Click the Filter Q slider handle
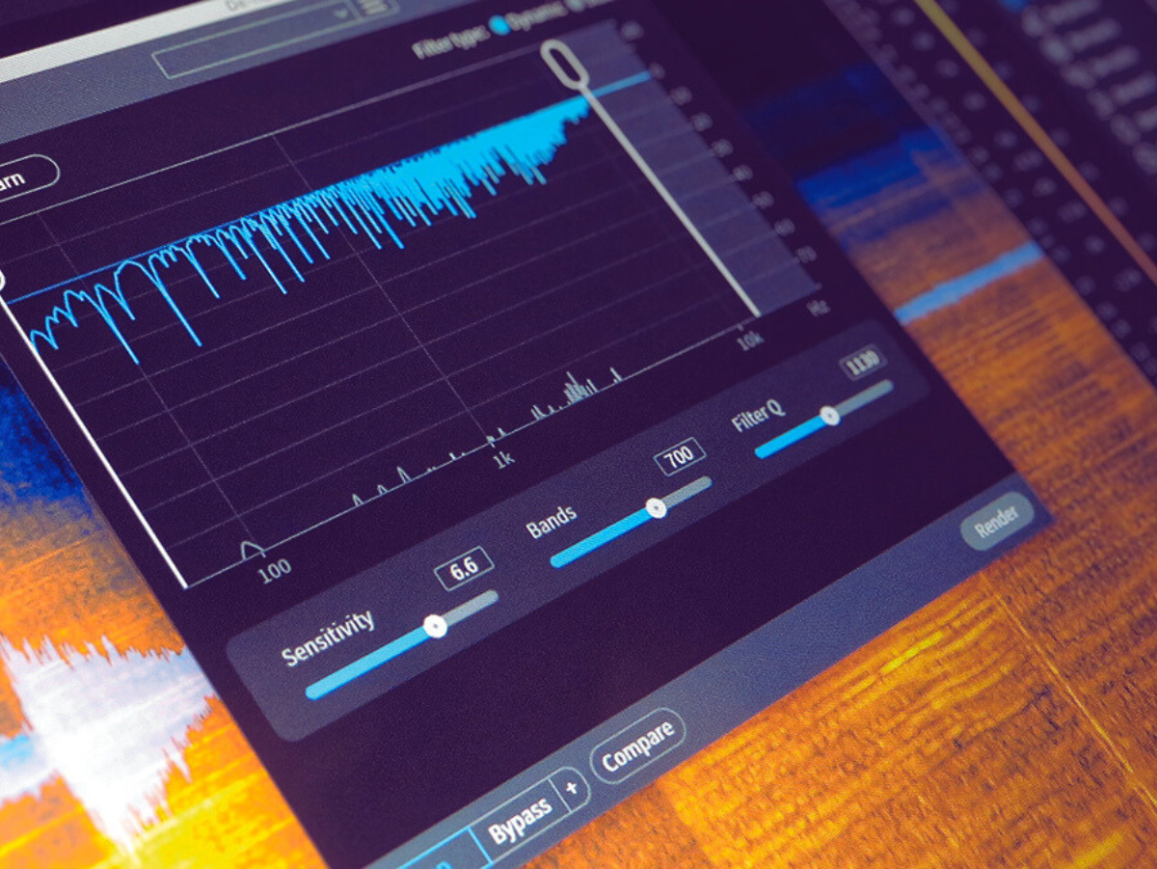Viewport: 1157px width, 869px height. pos(829,416)
